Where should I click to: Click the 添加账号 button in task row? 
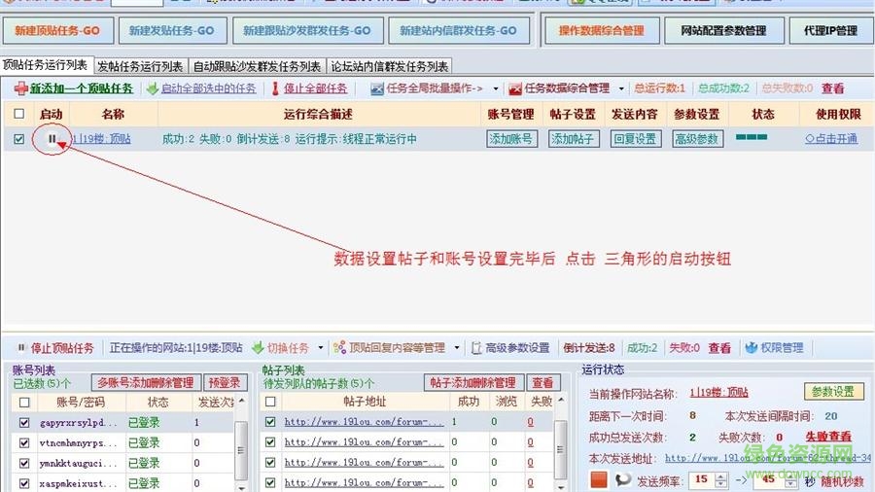(x=511, y=139)
